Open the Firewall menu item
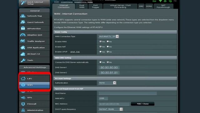The height and width of the screenshot is (113, 200). point(34,104)
